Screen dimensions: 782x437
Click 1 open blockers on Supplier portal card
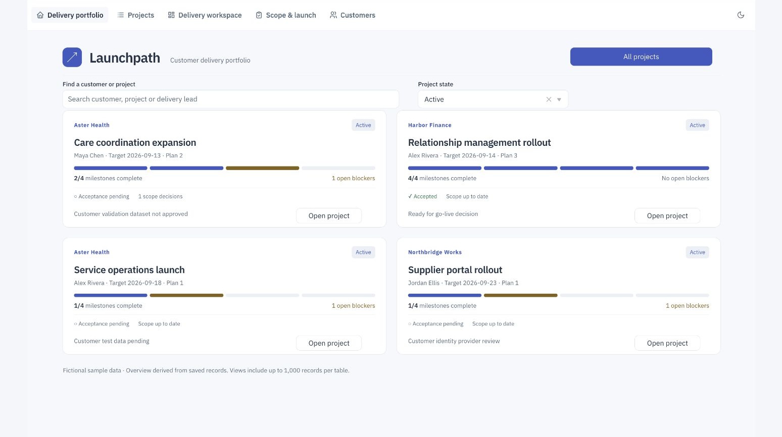[x=688, y=306]
